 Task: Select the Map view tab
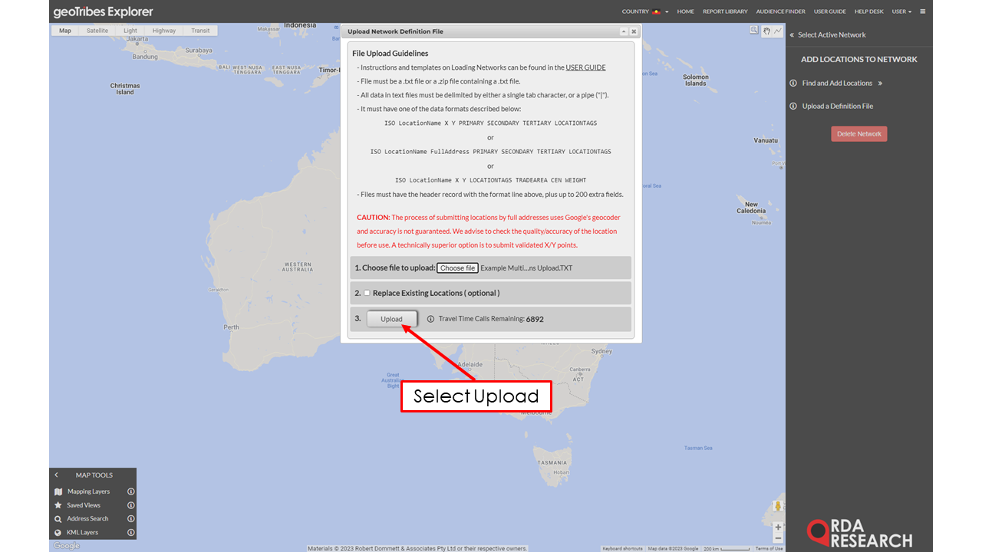[65, 31]
